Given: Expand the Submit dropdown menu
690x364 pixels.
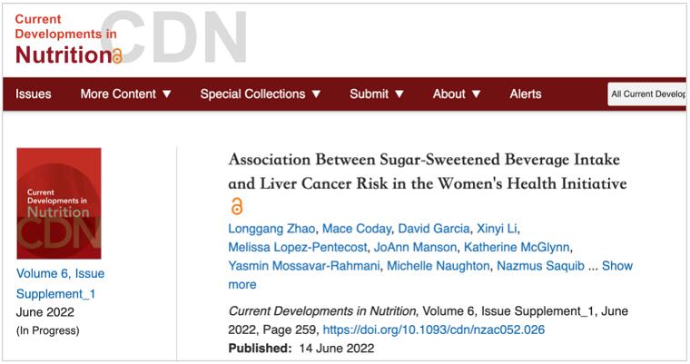Looking at the screenshot, I should pos(377,93).
